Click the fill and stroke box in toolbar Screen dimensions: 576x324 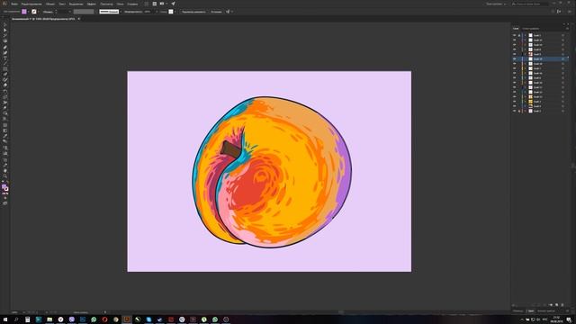coord(4,188)
